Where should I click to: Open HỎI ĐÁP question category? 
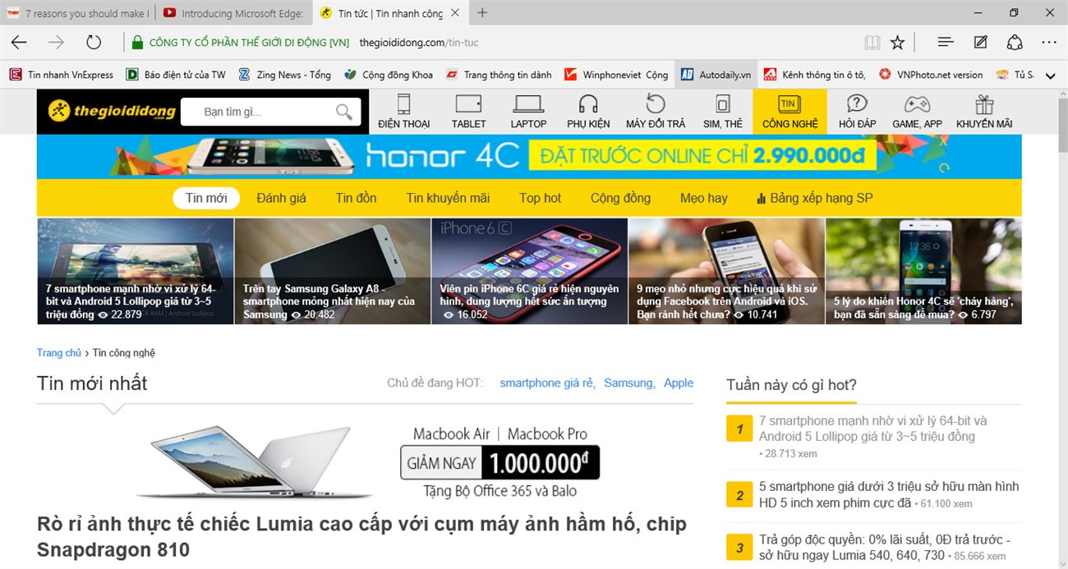pyautogui.click(x=857, y=112)
